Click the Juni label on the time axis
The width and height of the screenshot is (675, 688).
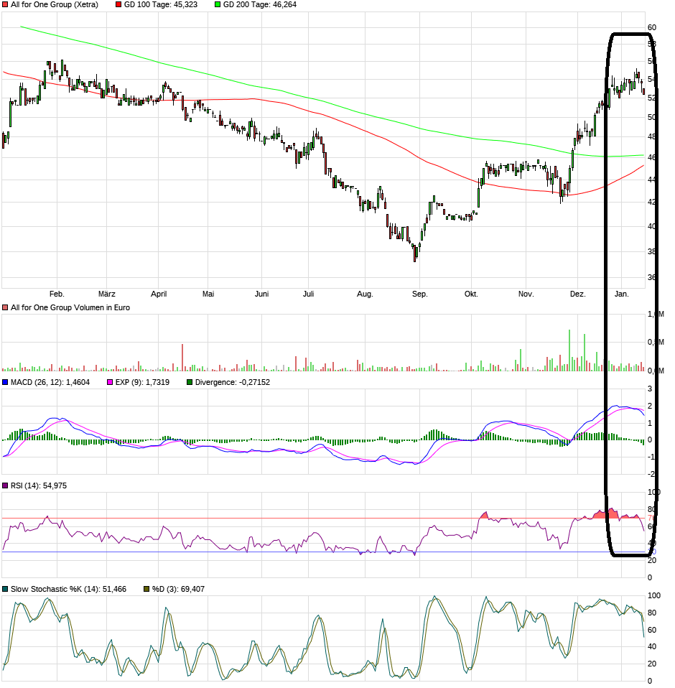click(x=262, y=294)
